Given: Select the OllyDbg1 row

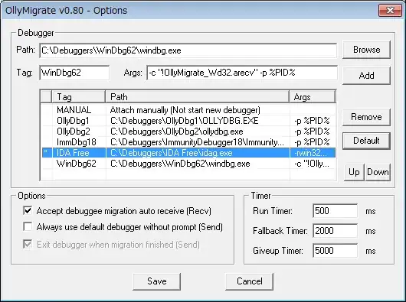Looking at the screenshot, I should (x=188, y=121).
